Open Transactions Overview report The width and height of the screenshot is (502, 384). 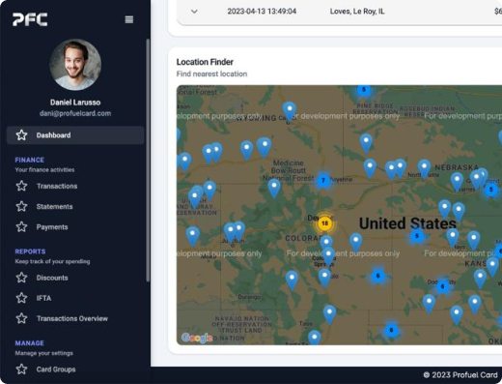pyautogui.click(x=72, y=318)
